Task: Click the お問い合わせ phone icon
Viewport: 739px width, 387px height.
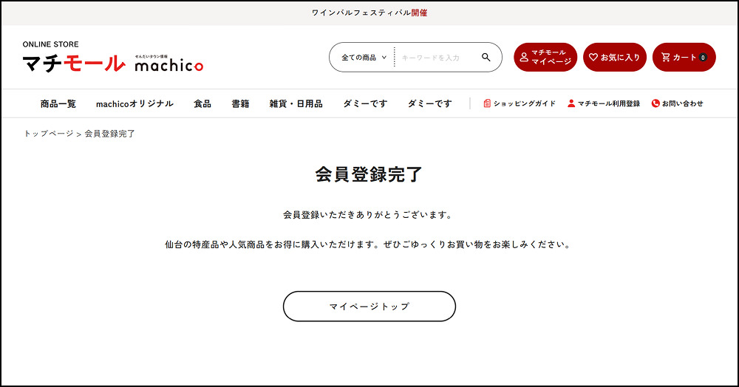Action: pos(655,104)
